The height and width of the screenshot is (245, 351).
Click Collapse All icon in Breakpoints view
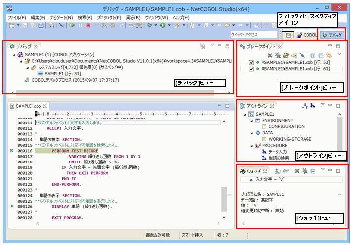point(321,55)
